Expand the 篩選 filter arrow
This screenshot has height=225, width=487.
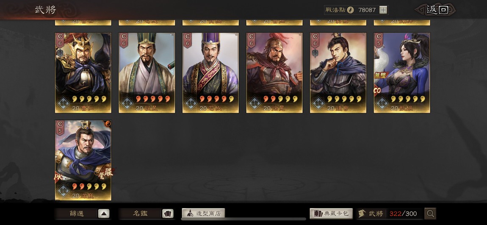(x=104, y=214)
